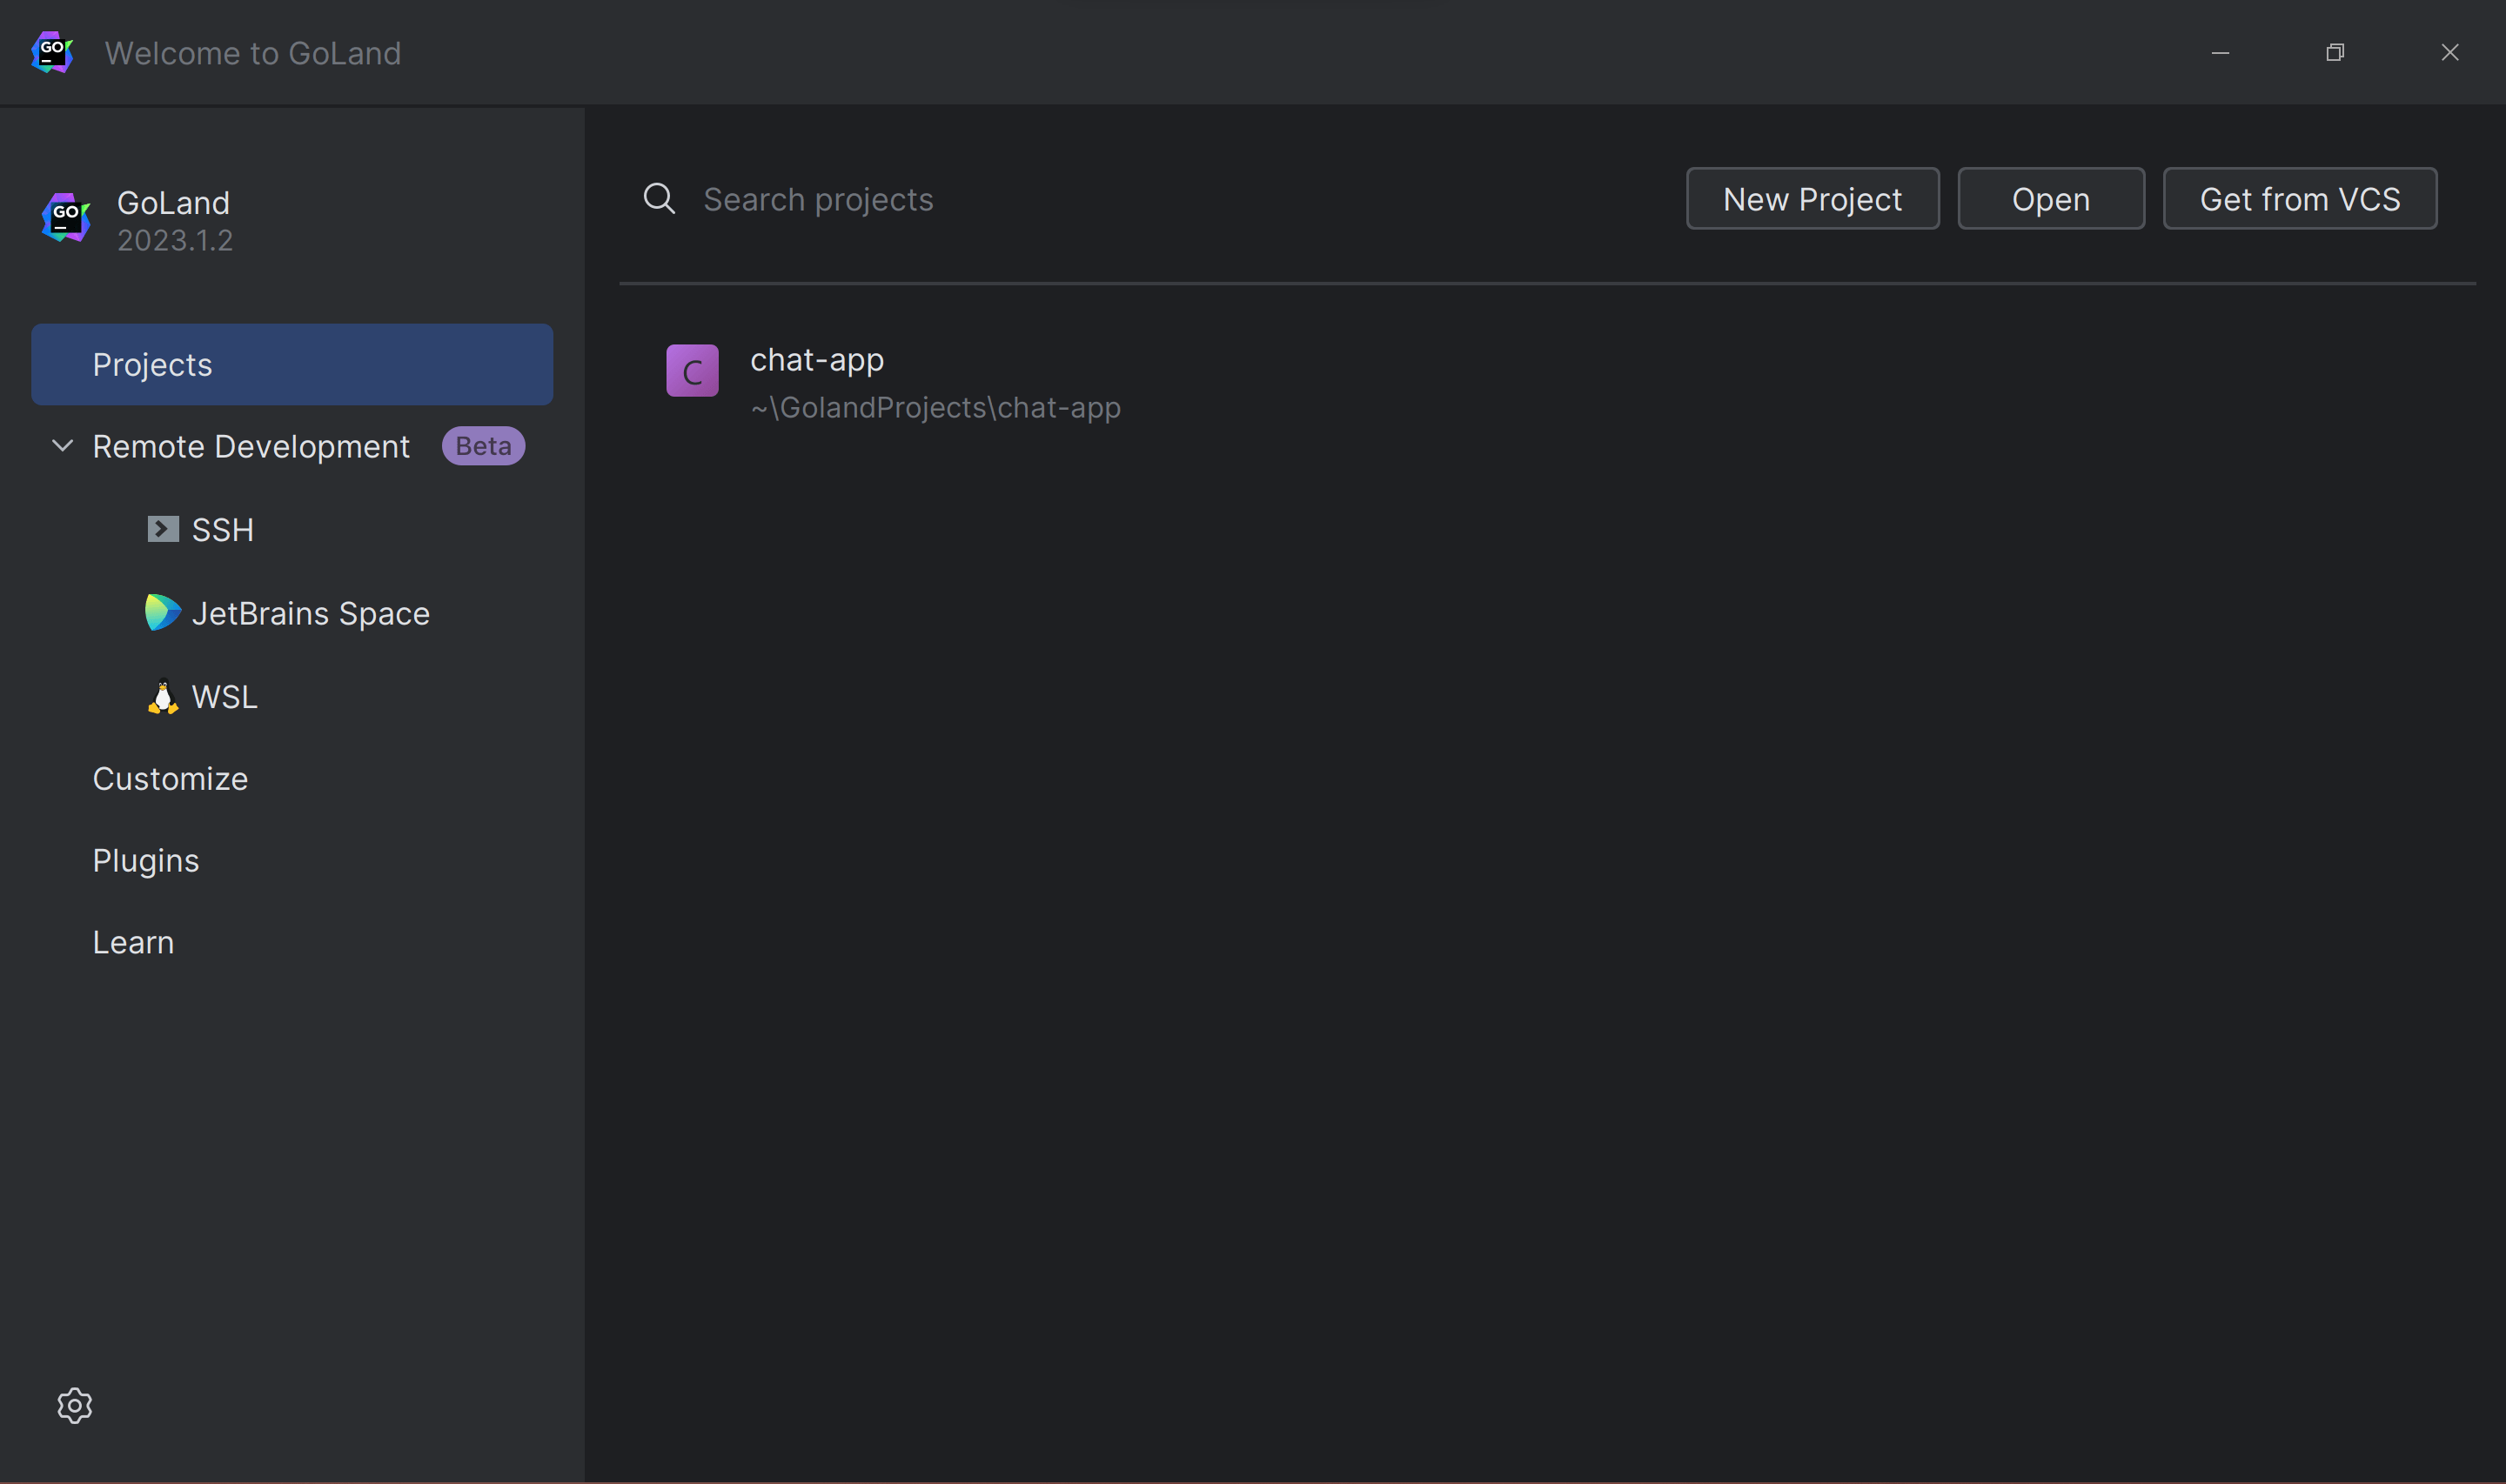The height and width of the screenshot is (1484, 2506).
Task: Go to the Plugins section
Action: point(146,860)
